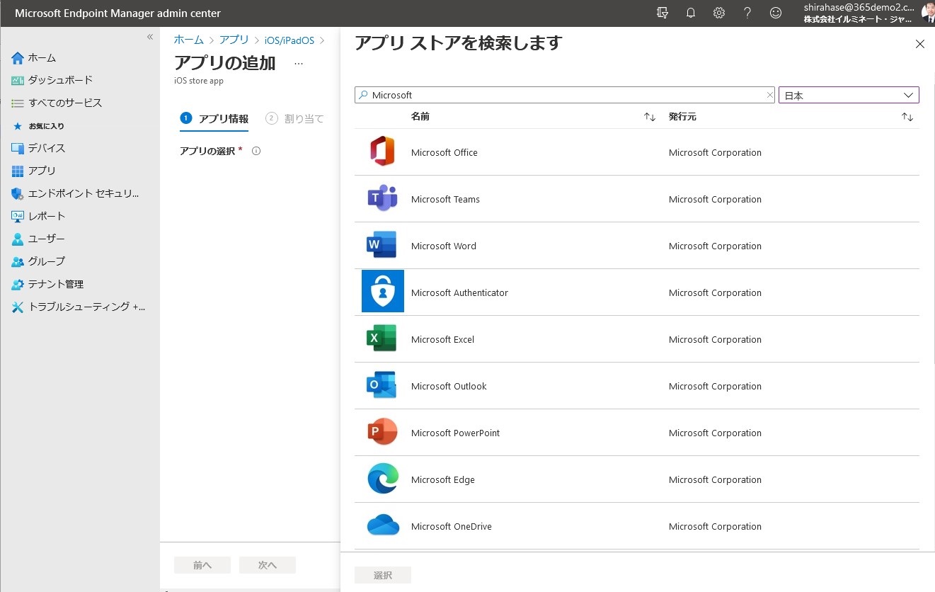
Task: Select the アプリ情報 step tab
Action: 214,118
